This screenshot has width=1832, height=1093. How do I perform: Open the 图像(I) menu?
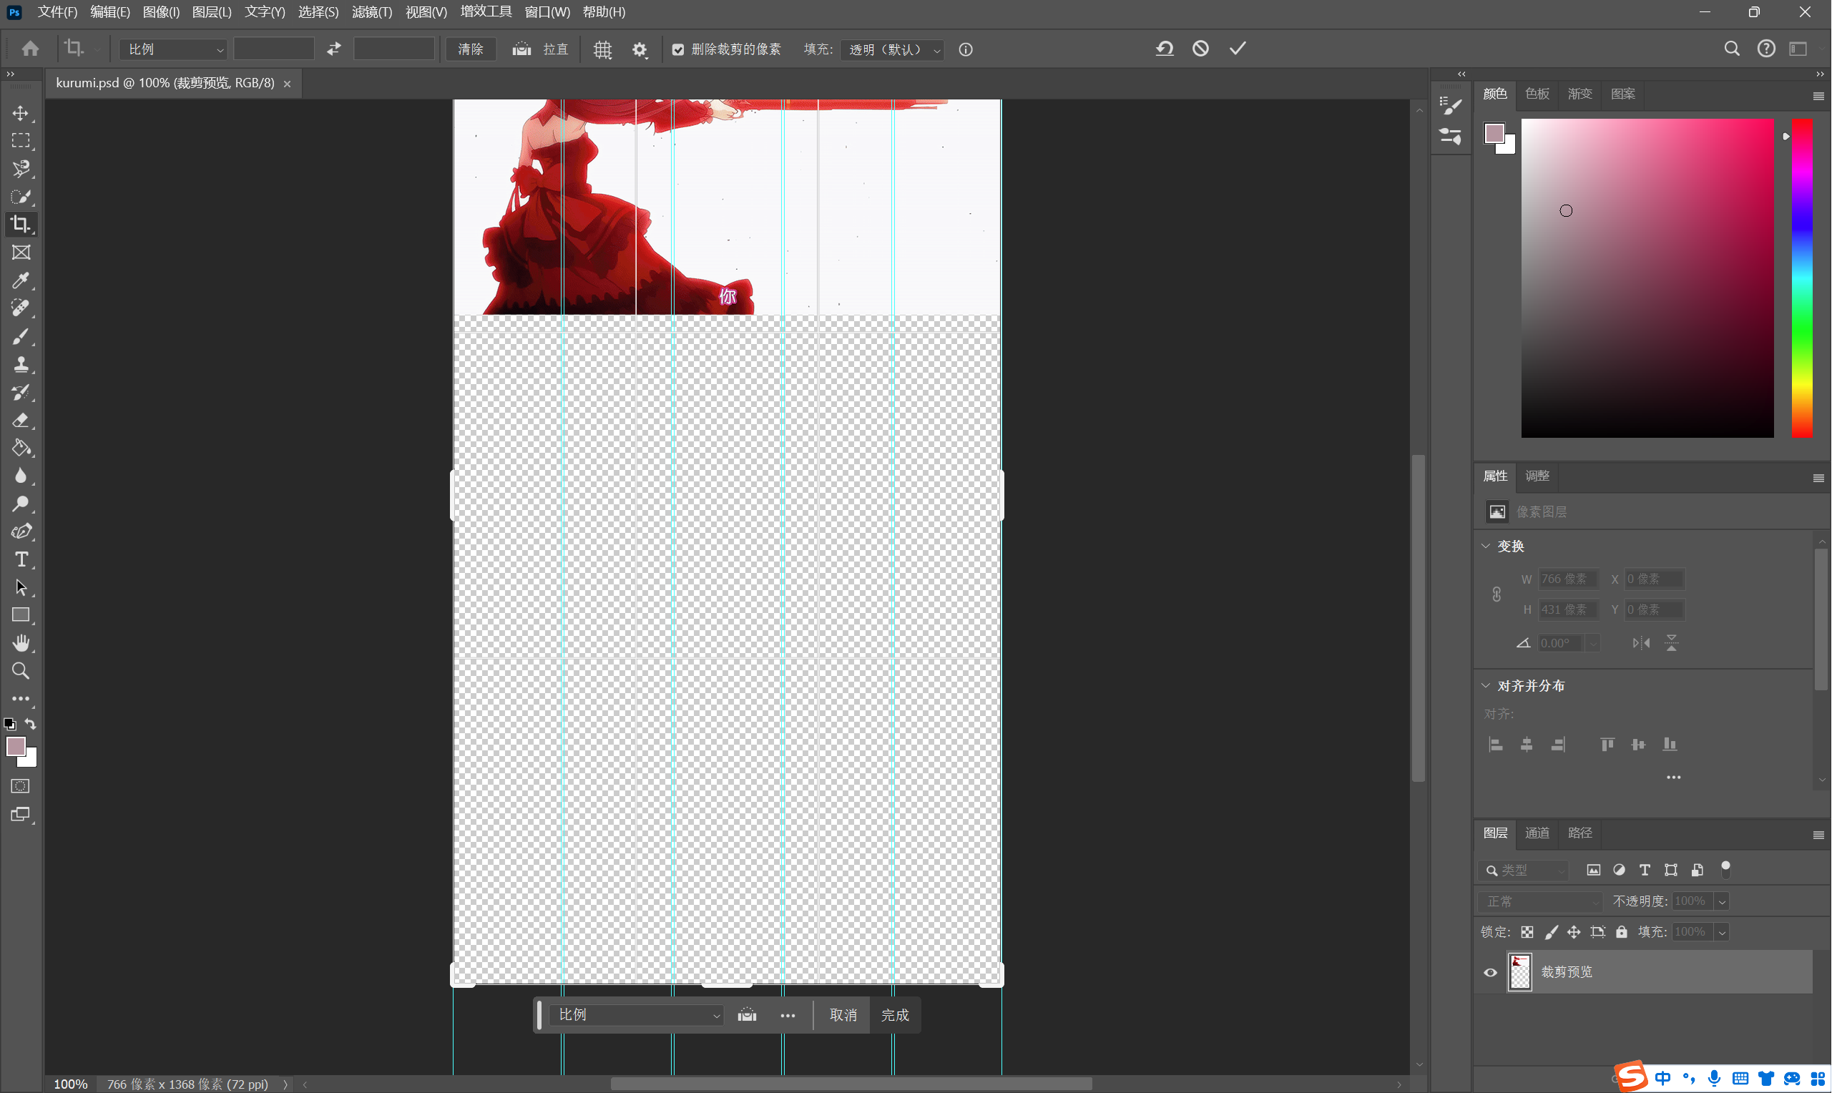(x=161, y=11)
